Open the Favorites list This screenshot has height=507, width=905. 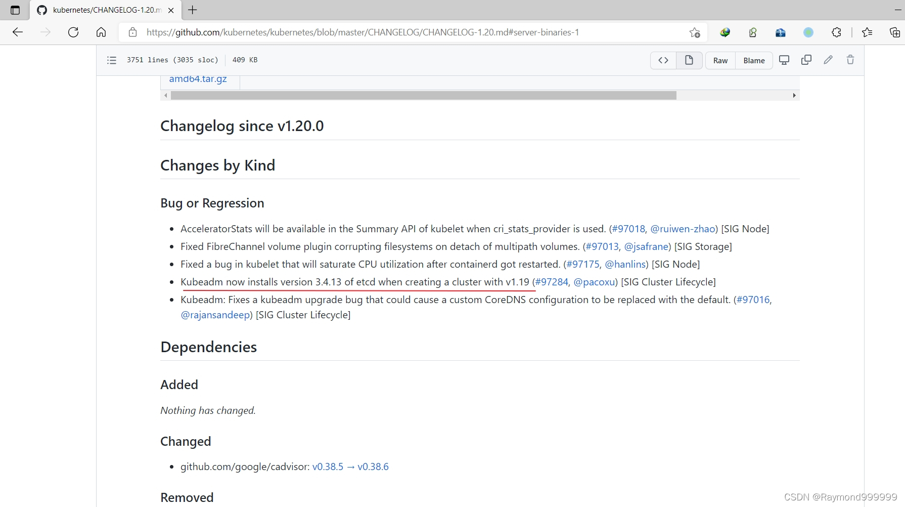(x=867, y=32)
